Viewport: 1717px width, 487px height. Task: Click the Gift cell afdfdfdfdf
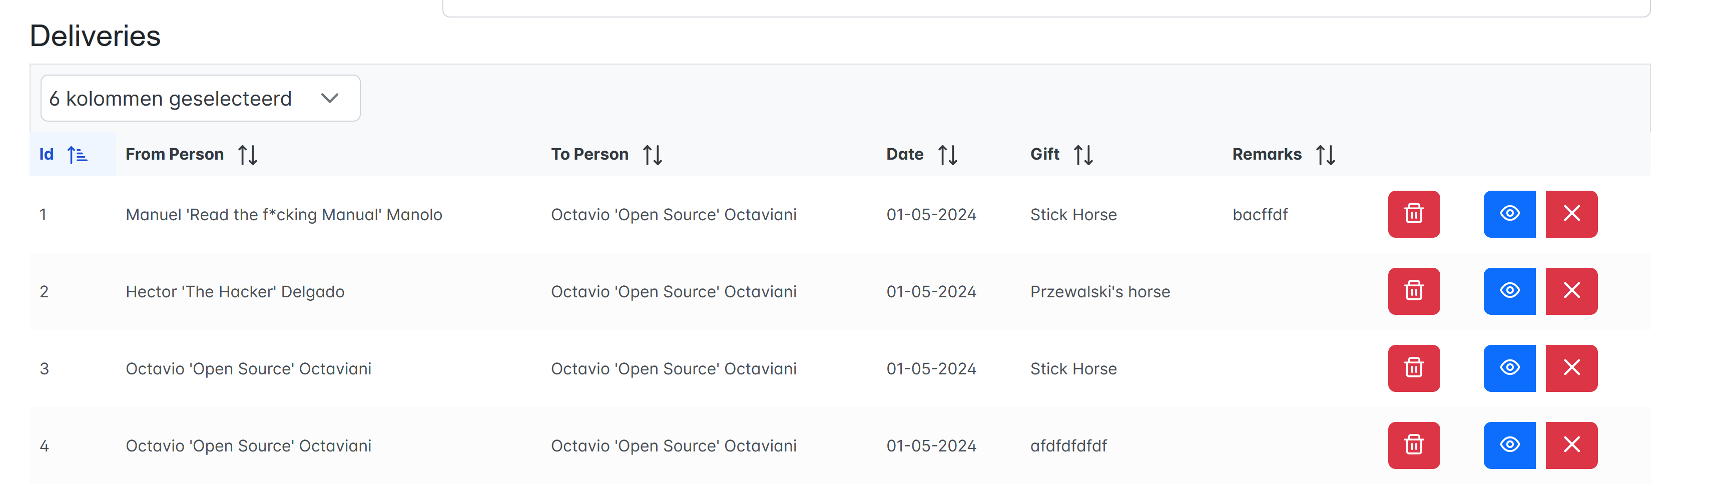1068,445
